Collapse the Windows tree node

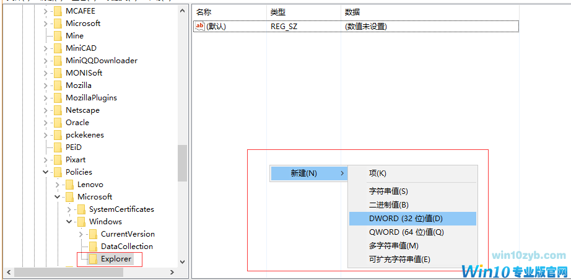point(69,222)
